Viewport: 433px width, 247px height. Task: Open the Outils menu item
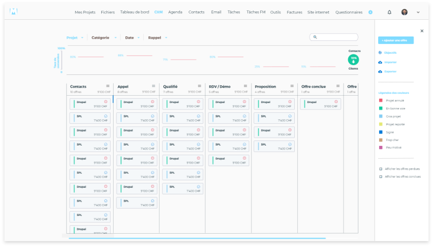click(276, 12)
